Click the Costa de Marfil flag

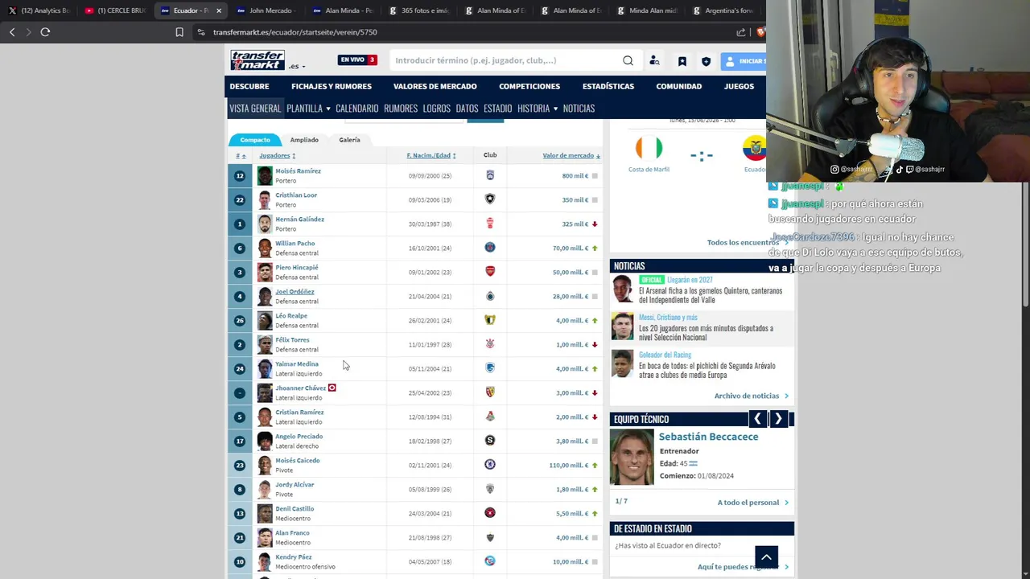tap(649, 148)
